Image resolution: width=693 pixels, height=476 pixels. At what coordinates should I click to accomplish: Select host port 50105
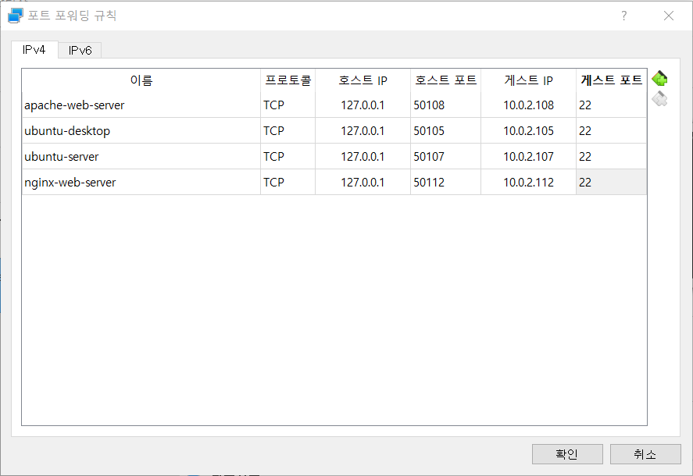pos(445,130)
